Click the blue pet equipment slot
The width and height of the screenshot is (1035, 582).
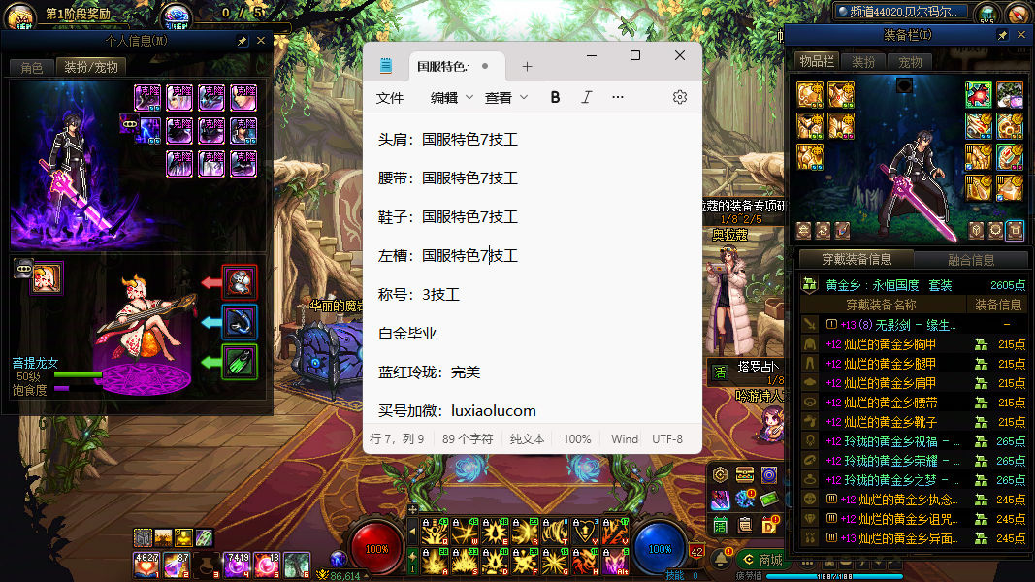click(x=240, y=322)
